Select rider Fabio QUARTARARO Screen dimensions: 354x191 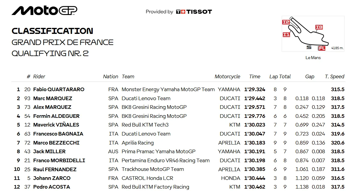point(59,90)
